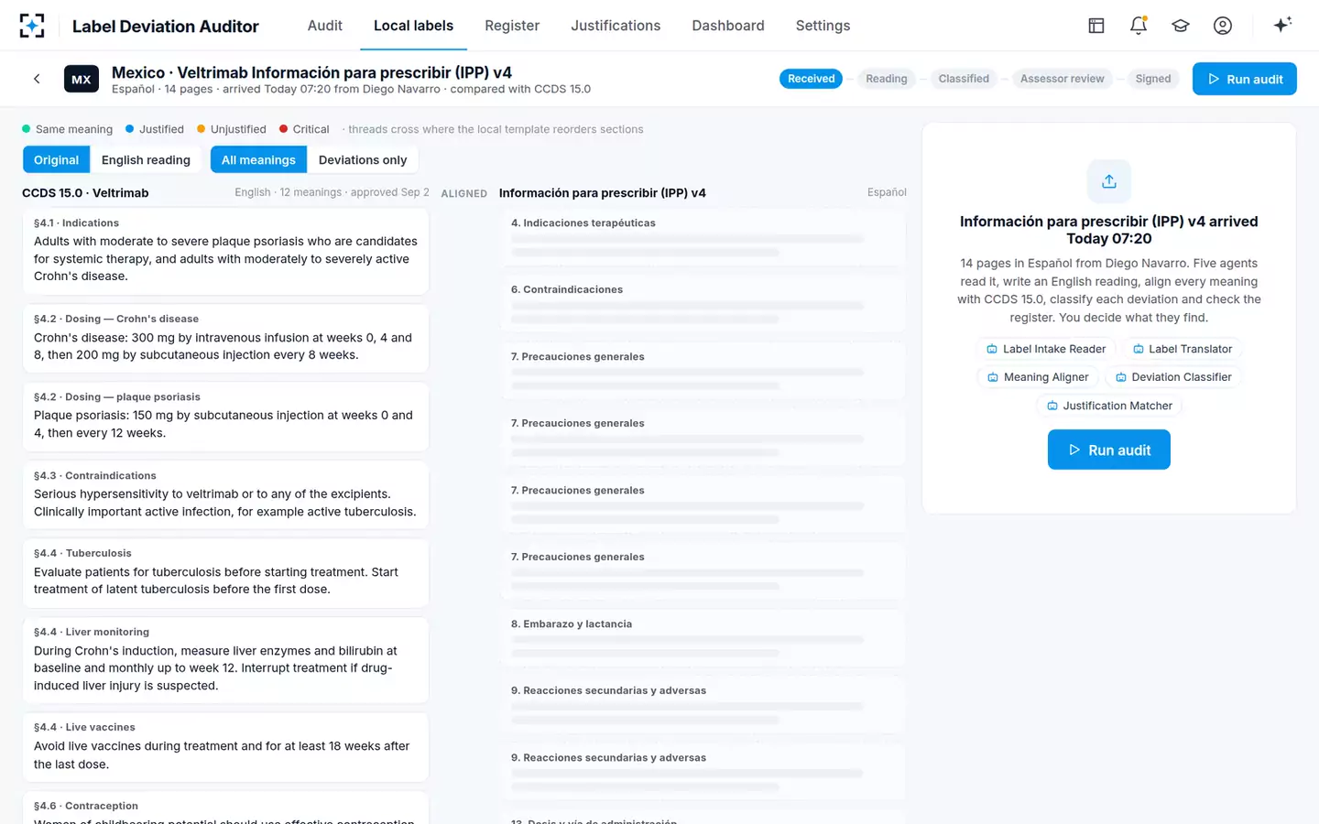
Task: Select the §4.4 Live vaccines card
Action: click(225, 747)
